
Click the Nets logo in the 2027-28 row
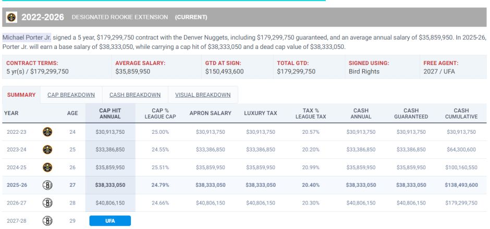click(x=47, y=221)
